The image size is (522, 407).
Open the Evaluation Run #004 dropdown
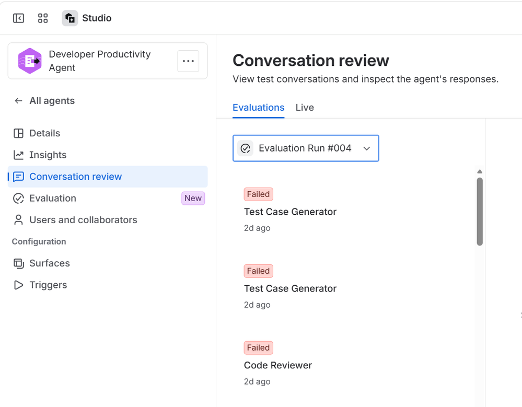[x=306, y=148]
